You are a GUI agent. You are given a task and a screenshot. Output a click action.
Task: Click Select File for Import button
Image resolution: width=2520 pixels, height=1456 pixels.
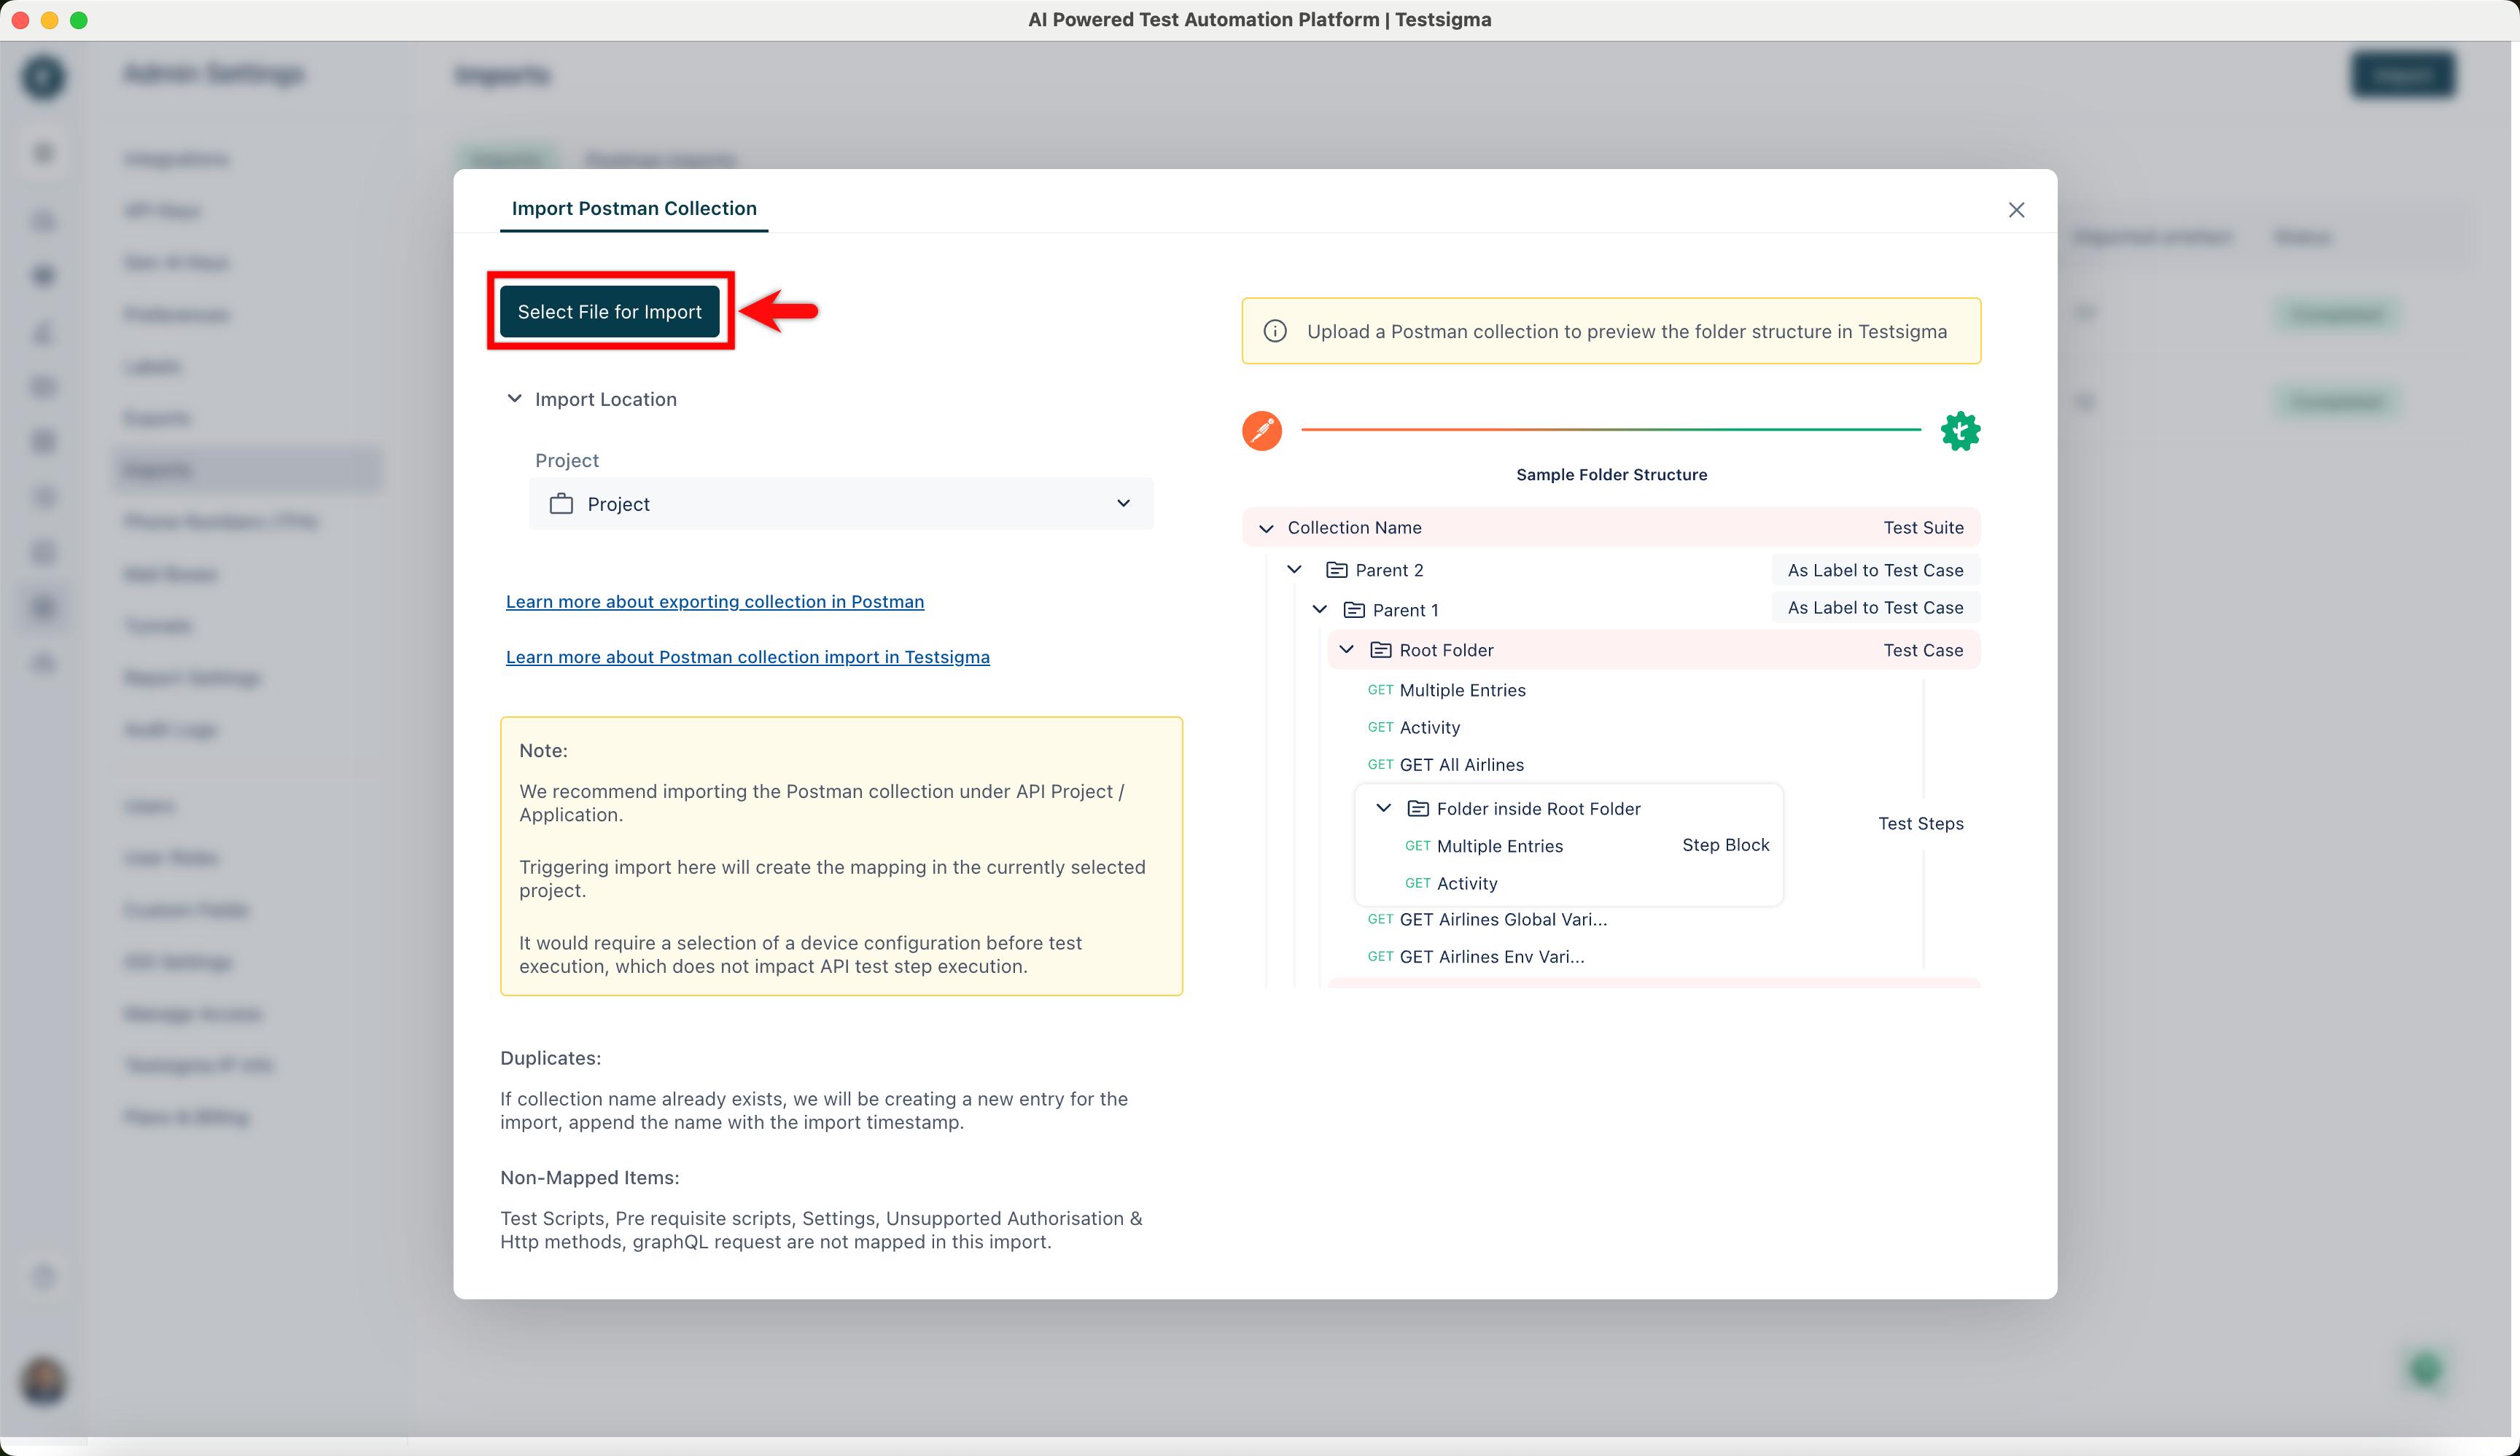609,312
